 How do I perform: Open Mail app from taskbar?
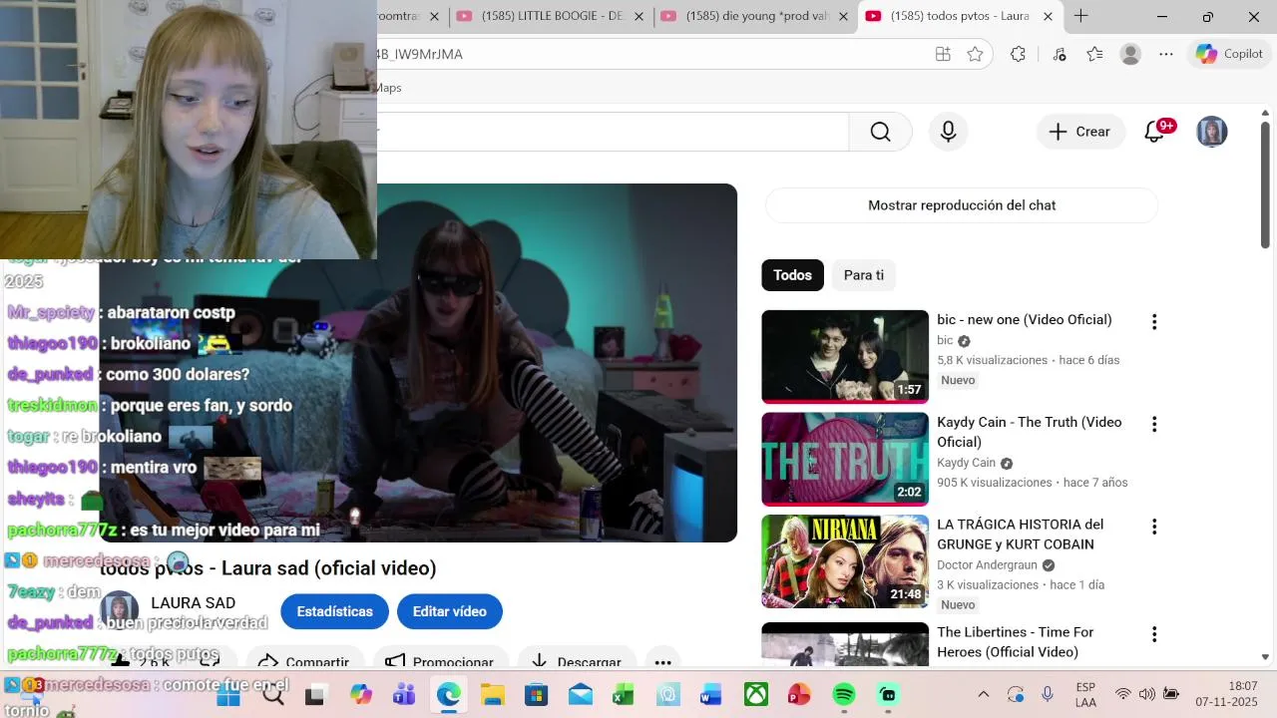(580, 694)
